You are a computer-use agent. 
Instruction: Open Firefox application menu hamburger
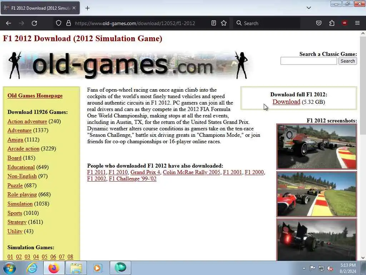click(357, 23)
